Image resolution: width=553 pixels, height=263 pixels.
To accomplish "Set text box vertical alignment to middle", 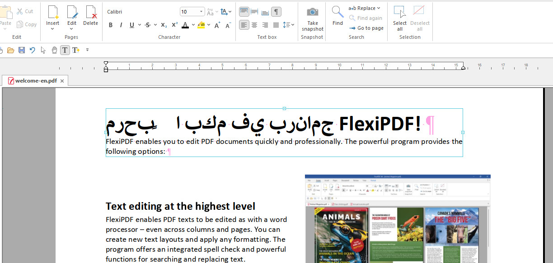I will click(254, 12).
